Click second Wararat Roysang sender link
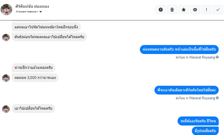This screenshot has height=135, width=224. [x=202, y=98]
